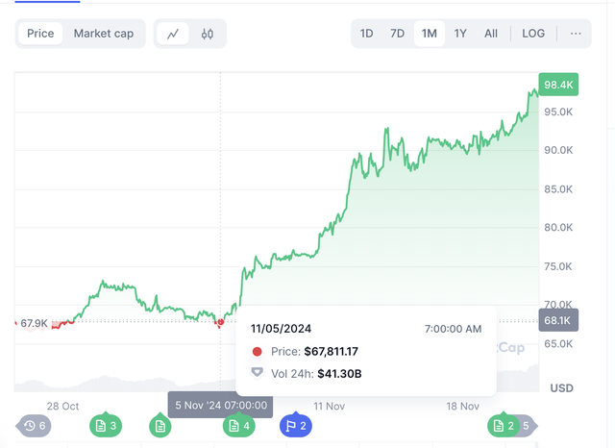Select the 1M time range
The height and width of the screenshot is (448, 615).
click(429, 34)
